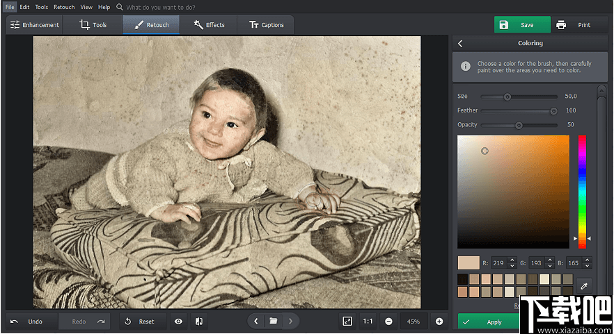Open the folder browse icon
614x334 pixels.
274,322
